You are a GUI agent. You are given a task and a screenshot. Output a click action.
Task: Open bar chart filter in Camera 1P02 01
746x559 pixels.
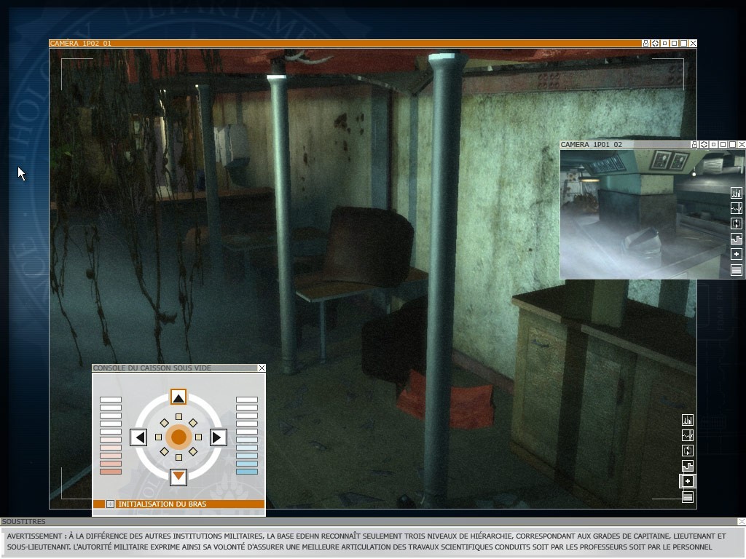(x=688, y=420)
